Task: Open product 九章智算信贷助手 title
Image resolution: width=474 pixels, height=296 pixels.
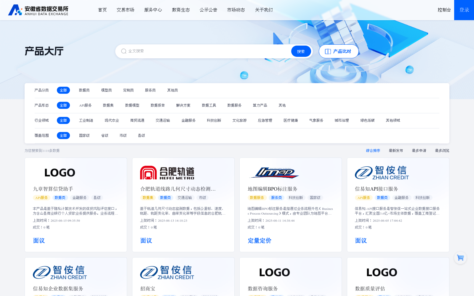Action: [53, 189]
